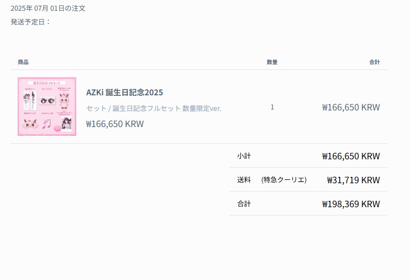Click the 合計 column header at top
The height and width of the screenshot is (280, 410).
point(374,62)
